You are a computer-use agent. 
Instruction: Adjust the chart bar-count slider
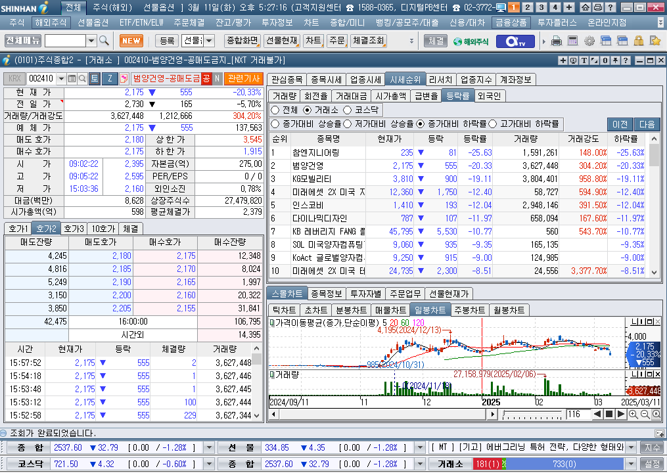point(532,414)
